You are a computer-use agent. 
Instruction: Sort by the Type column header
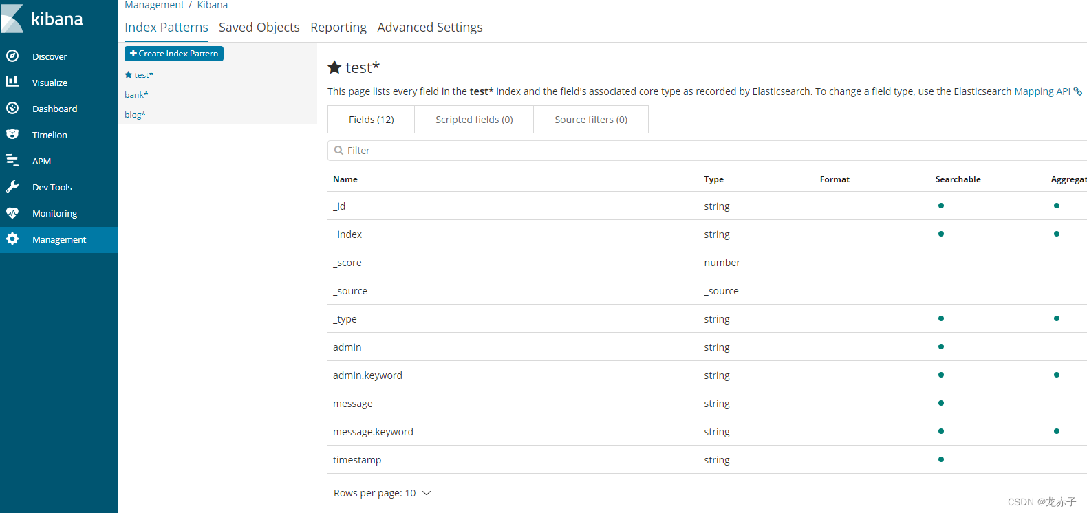(x=714, y=179)
